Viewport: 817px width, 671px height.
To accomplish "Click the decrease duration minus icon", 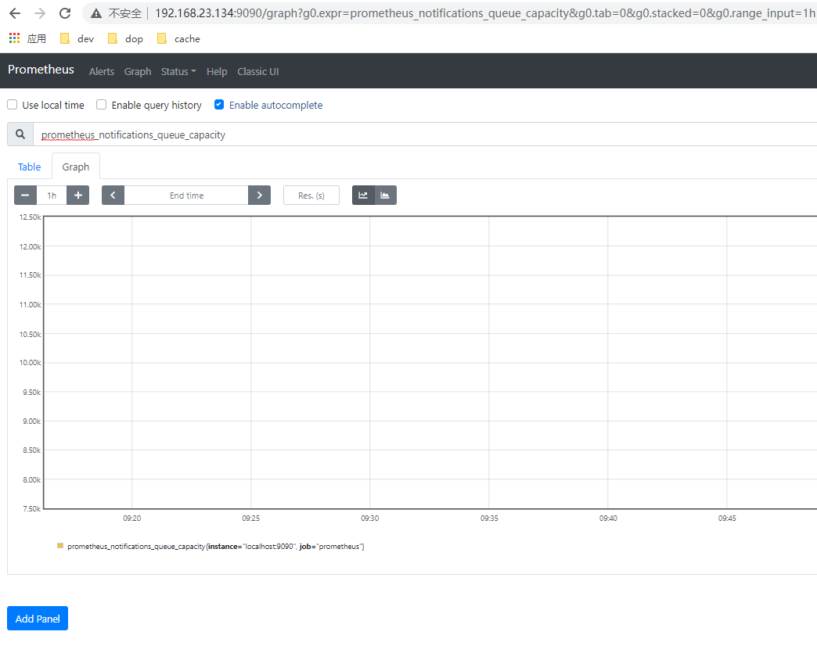I will tap(25, 195).
